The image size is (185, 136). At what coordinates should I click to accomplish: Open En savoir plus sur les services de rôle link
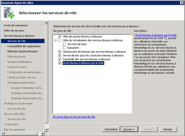[74, 117]
